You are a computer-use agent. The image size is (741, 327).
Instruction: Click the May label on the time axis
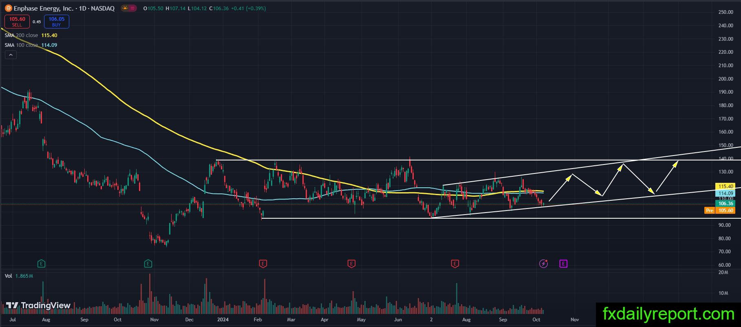pos(361,320)
